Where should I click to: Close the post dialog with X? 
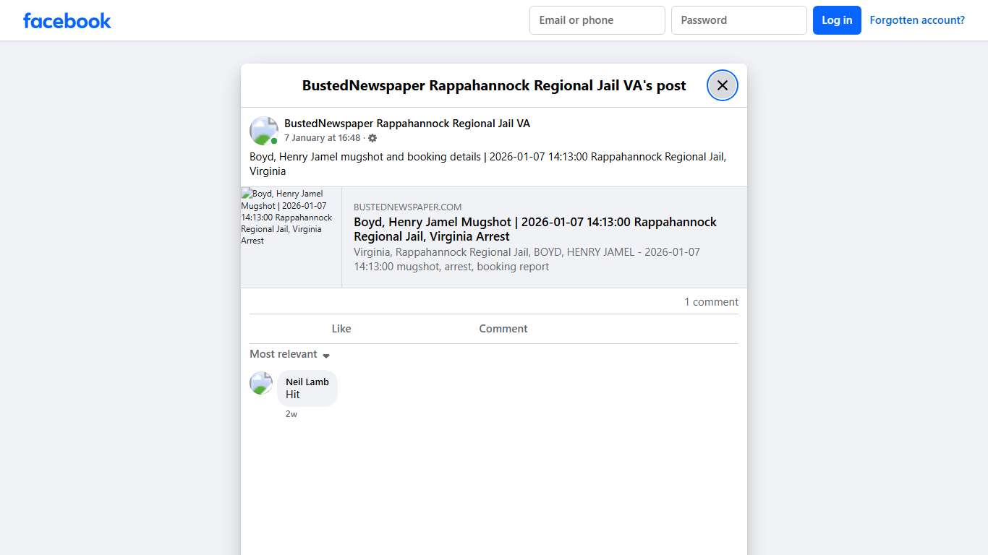[722, 85]
